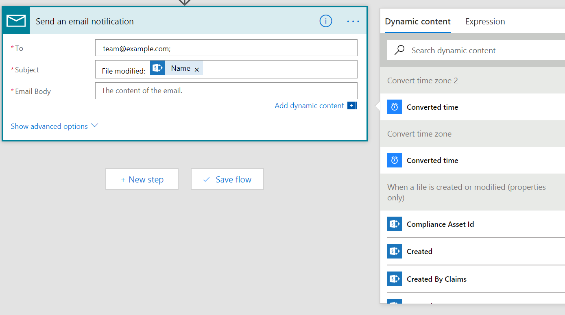
Task: Click the Add dynamic content link
Action: tap(309, 106)
